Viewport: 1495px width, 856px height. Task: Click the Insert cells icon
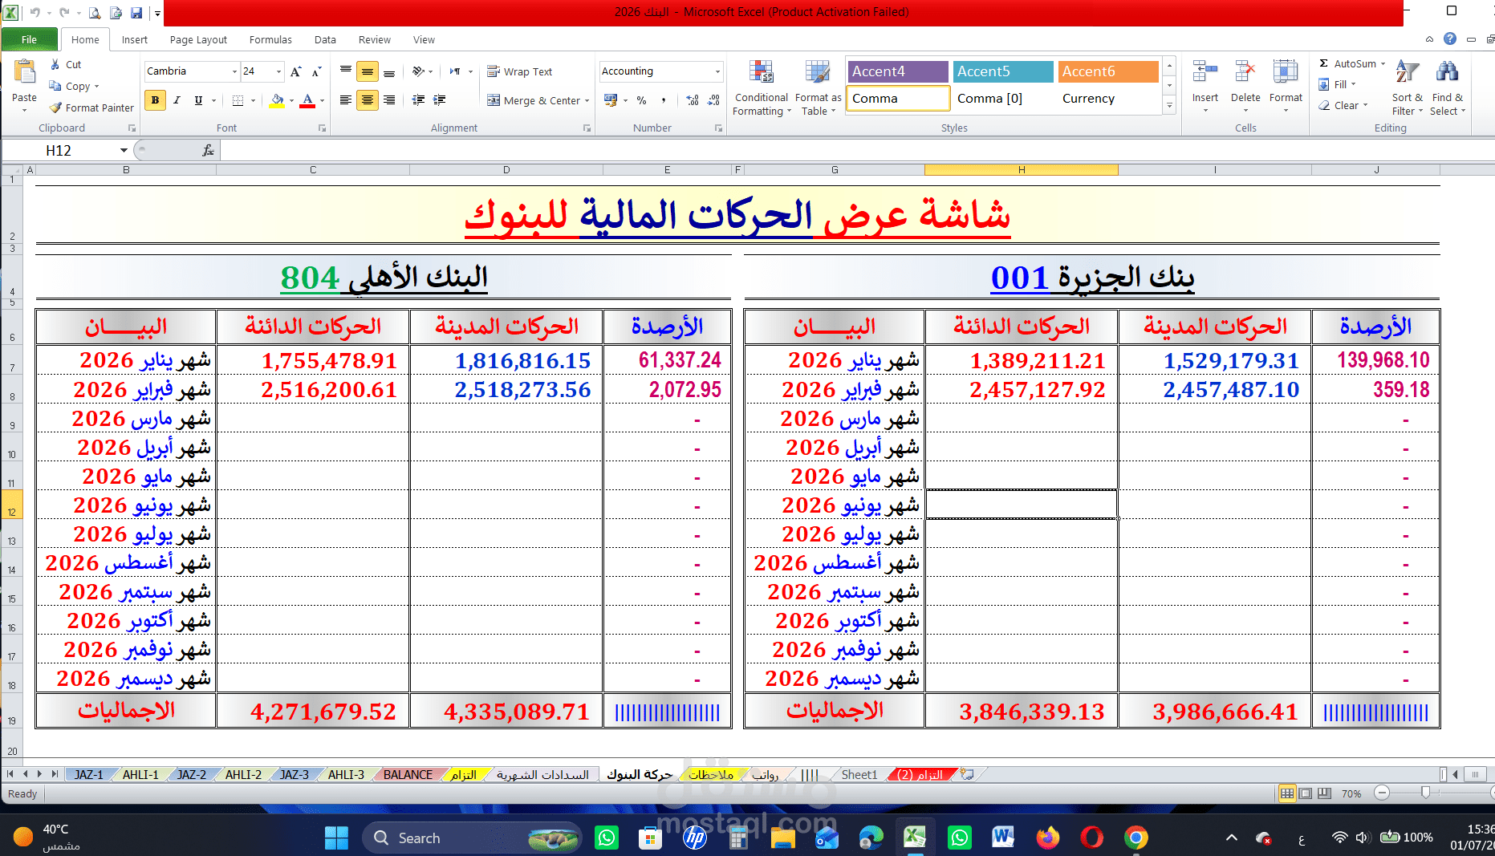click(x=1205, y=72)
